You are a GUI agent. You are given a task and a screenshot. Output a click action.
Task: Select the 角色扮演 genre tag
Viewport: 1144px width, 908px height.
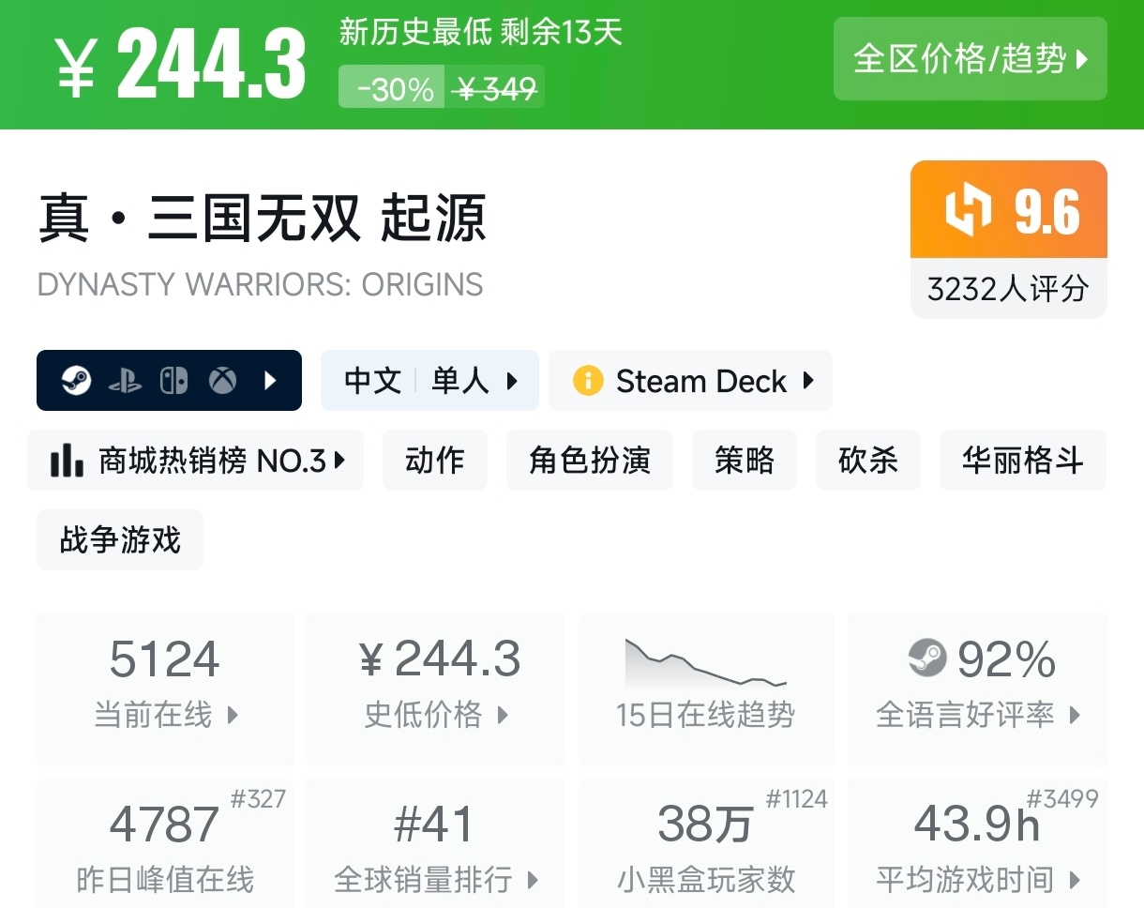[x=589, y=461]
